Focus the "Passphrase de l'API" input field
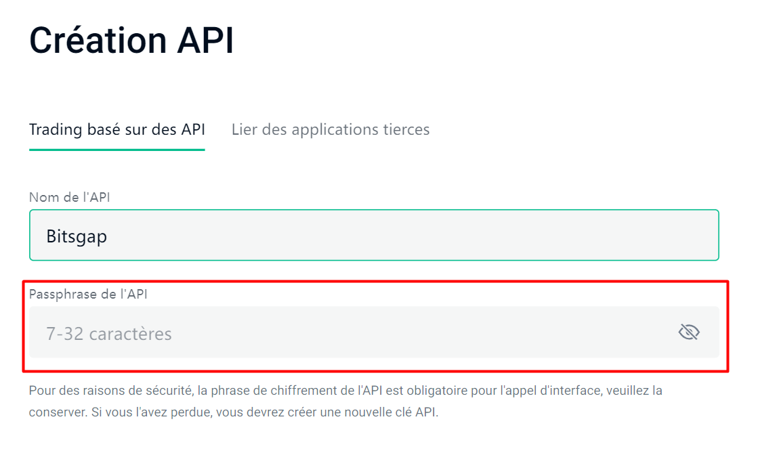The height and width of the screenshot is (453, 760). point(352,332)
